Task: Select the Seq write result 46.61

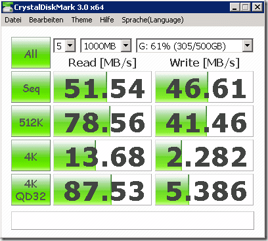Action: tap(204, 87)
